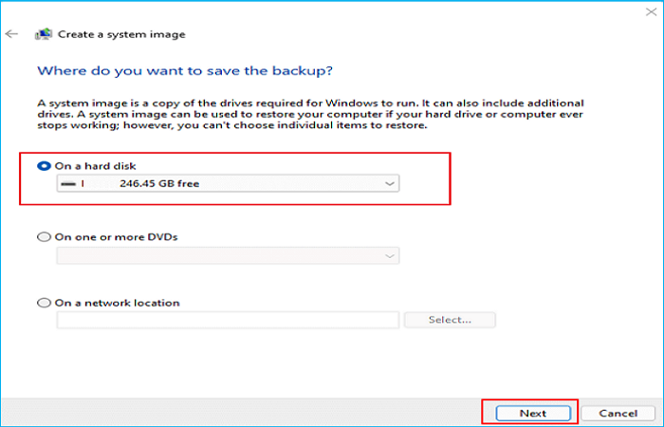Cancel the system image wizard

pos(618,413)
